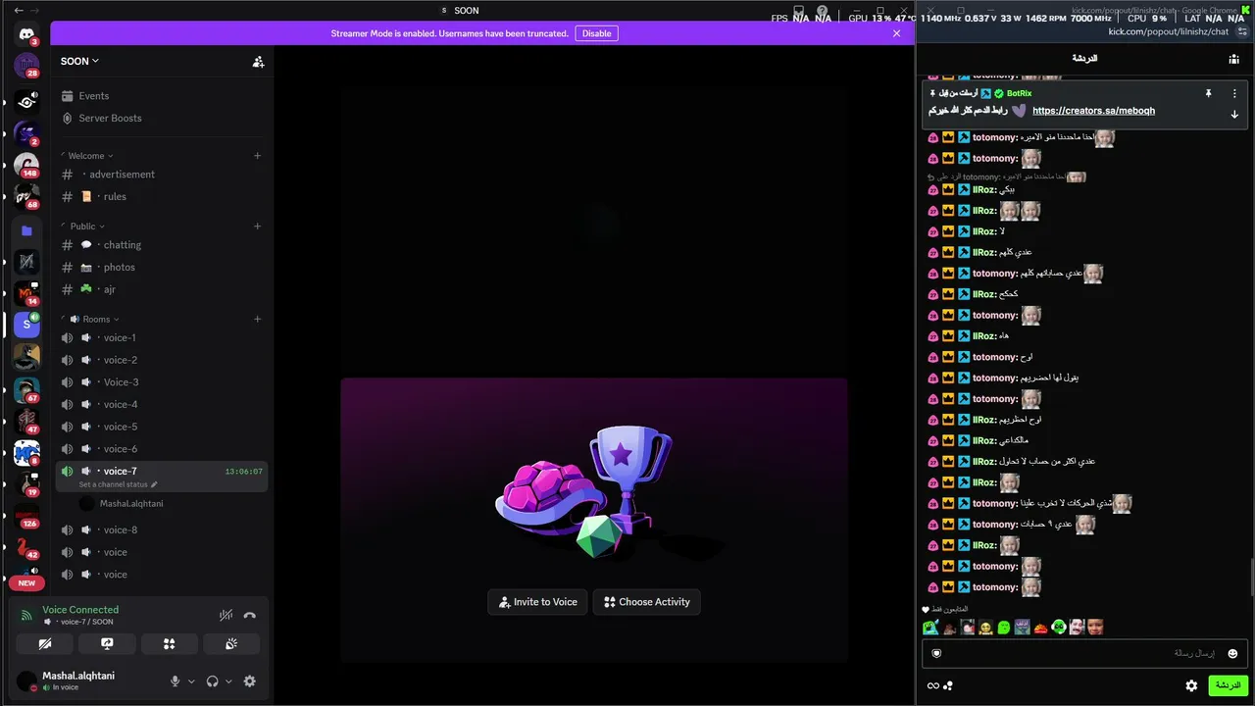Add a channel to the Welcome category
This screenshot has height=706, width=1255.
point(257,156)
